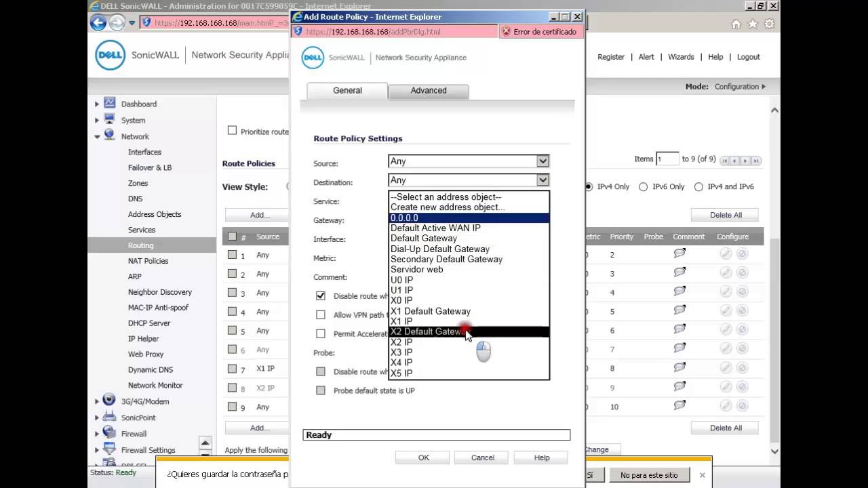The width and height of the screenshot is (868, 488).
Task: Open the Failover & LB menu item
Action: (150, 167)
